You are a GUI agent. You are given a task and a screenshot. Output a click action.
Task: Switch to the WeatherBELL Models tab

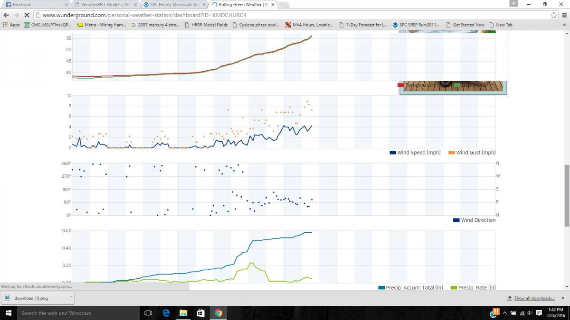point(105,5)
